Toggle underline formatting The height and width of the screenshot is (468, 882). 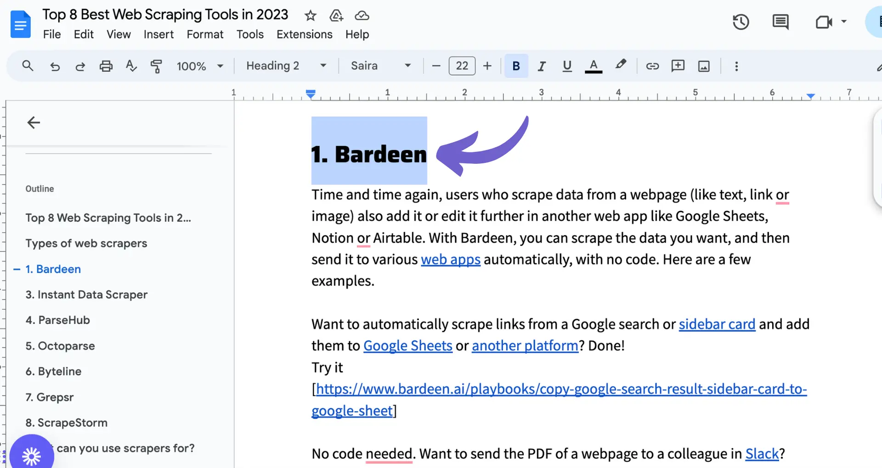567,66
